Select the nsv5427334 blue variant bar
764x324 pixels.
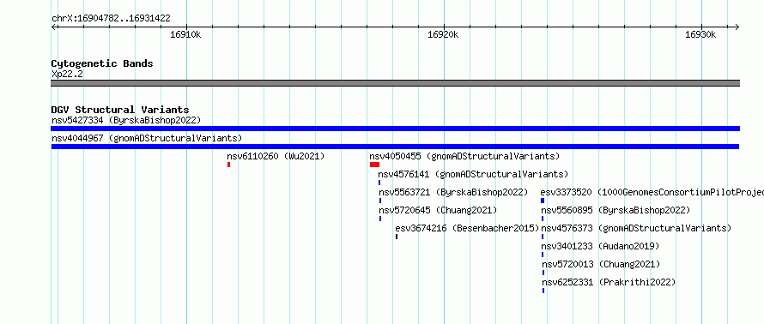(x=395, y=129)
